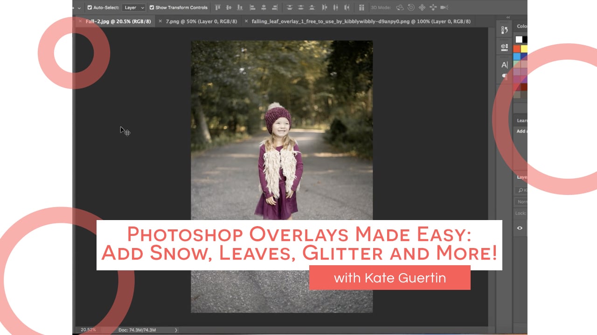Open the layer blend mode dropdown

[x=521, y=202]
